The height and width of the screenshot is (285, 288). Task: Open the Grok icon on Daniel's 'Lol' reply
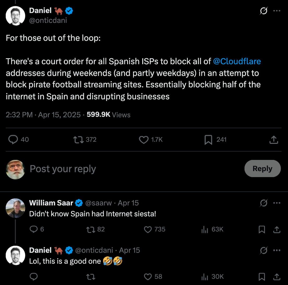[264, 250]
